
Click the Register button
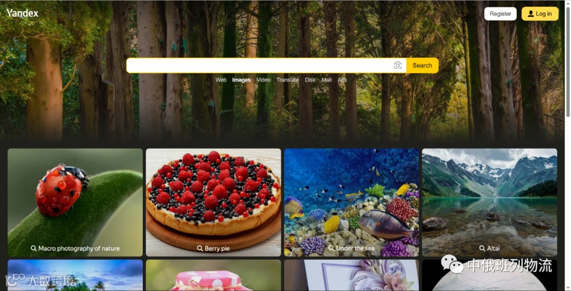[x=500, y=14]
